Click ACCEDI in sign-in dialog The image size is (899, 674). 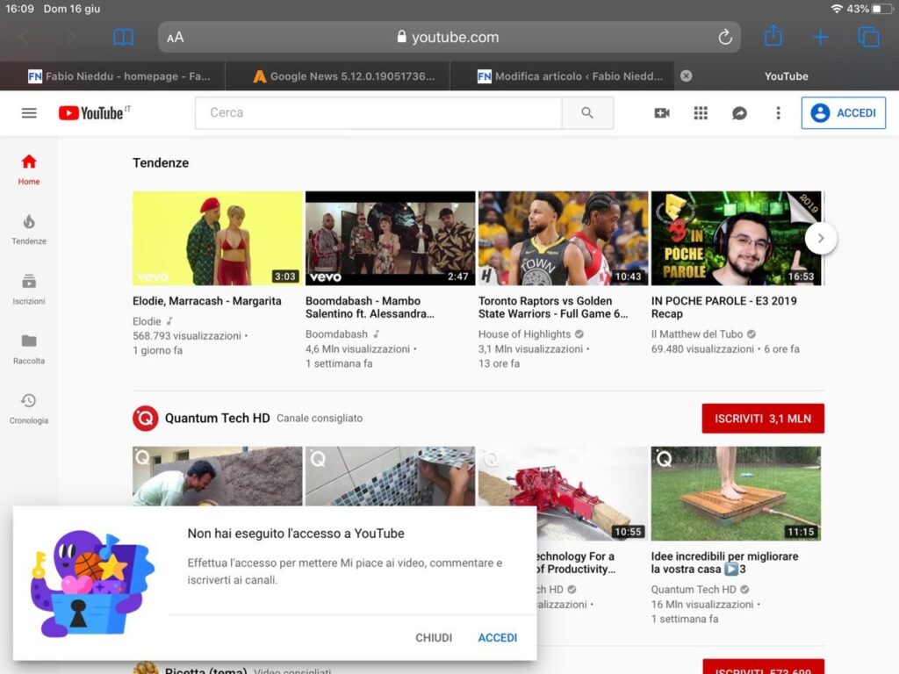point(498,637)
